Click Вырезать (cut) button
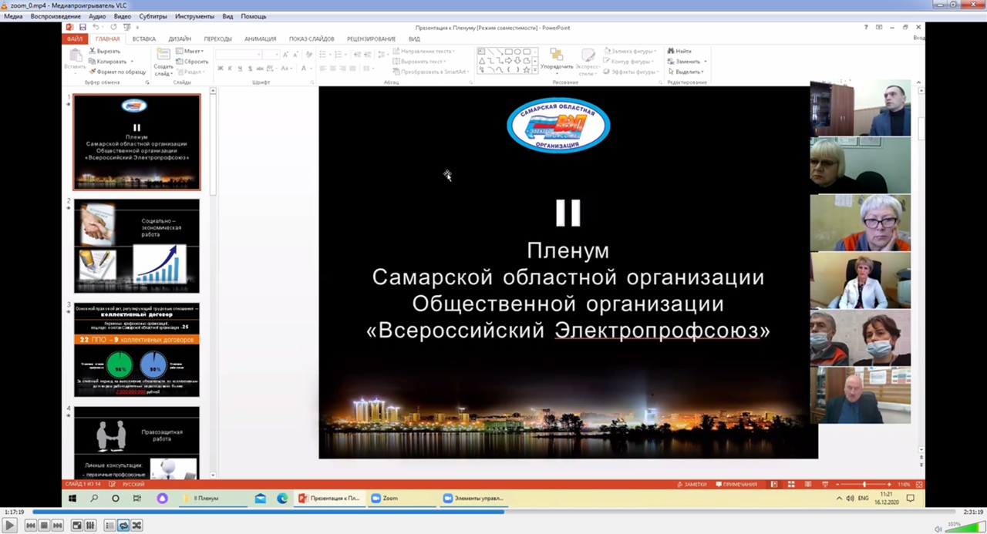This screenshot has width=987, height=534. tap(104, 51)
